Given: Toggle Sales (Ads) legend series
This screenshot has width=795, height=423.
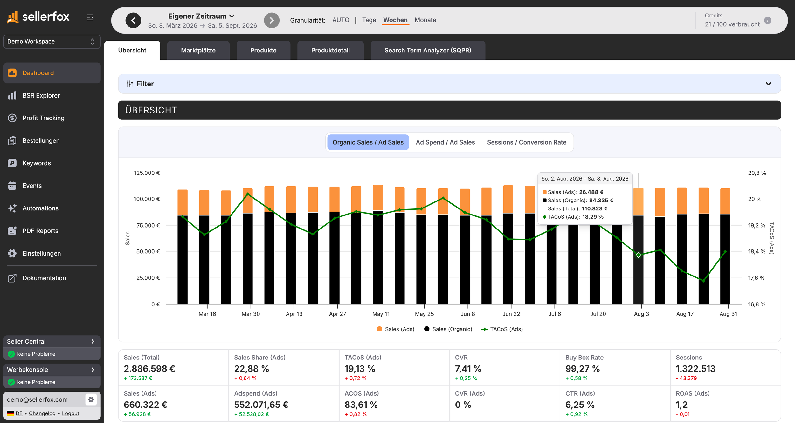Looking at the screenshot, I should 395,329.
